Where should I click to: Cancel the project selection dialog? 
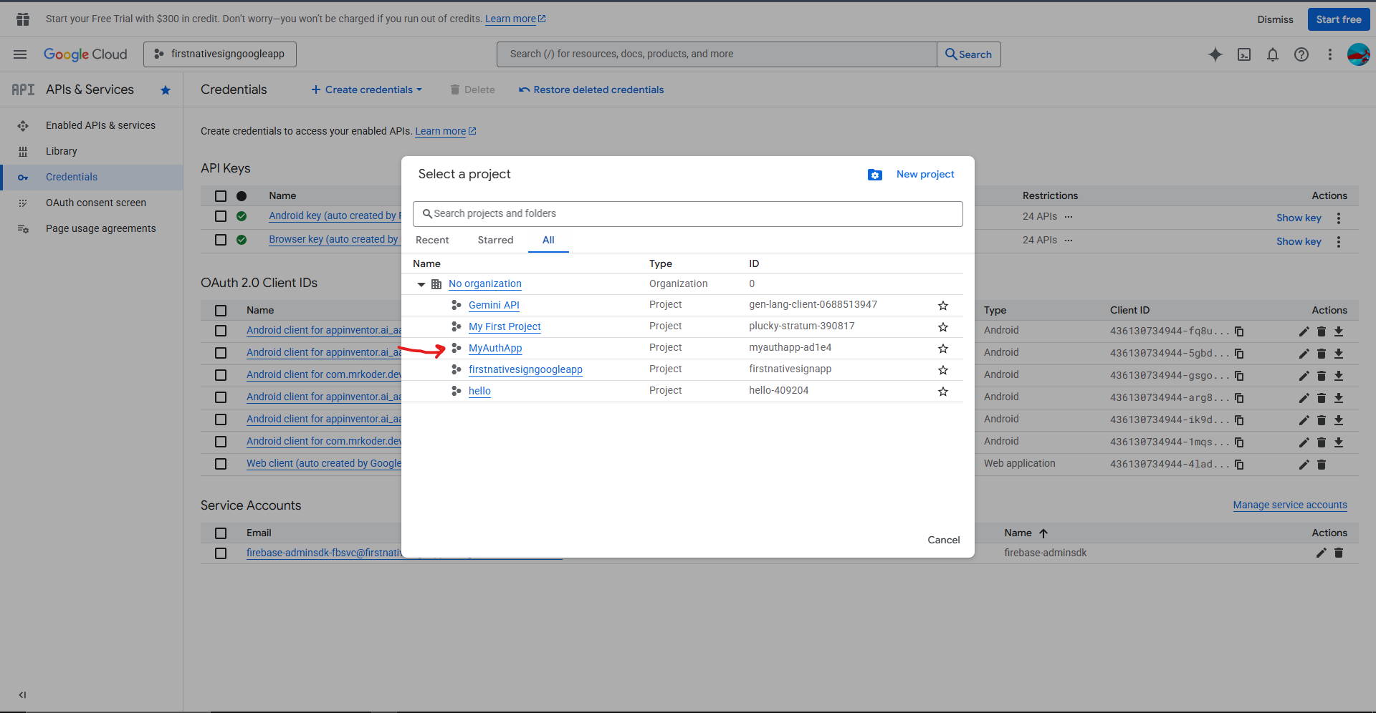pos(943,540)
